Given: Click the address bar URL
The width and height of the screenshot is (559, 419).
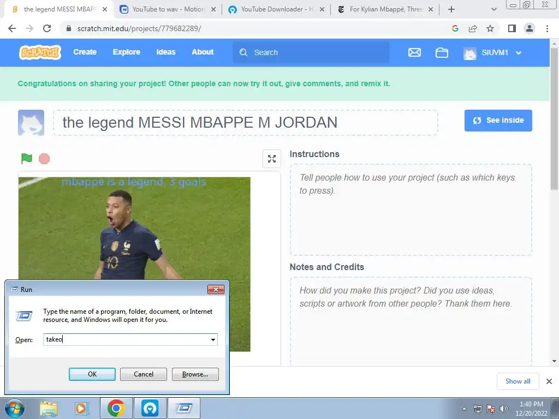Looking at the screenshot, I should click(139, 28).
